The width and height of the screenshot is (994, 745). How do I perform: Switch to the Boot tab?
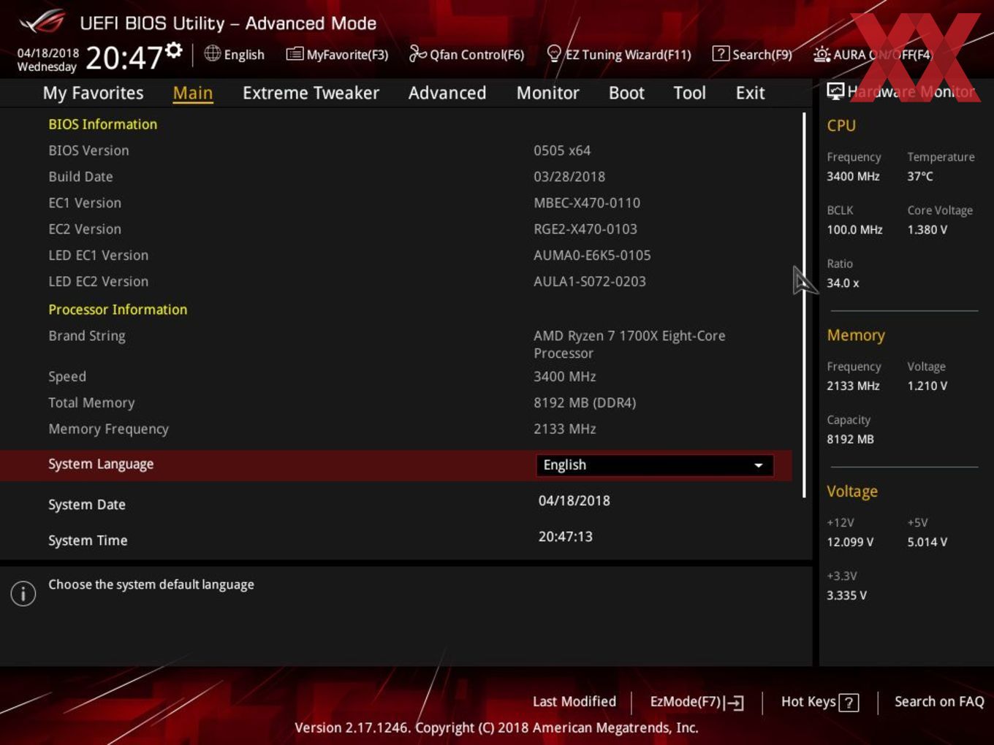click(x=626, y=93)
